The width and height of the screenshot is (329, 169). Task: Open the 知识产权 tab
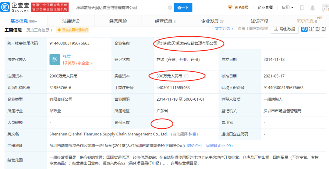pyautogui.click(x=259, y=21)
